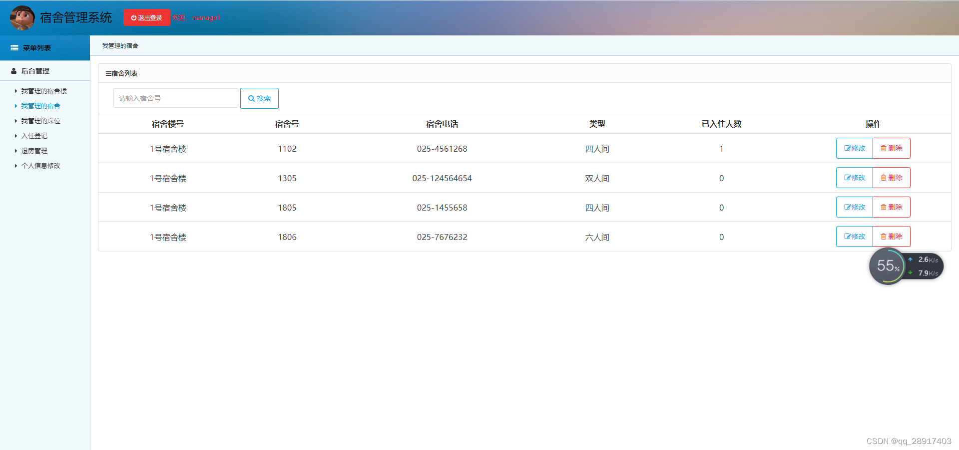Click 修改 for dormitory 1805
959x450 pixels.
click(855, 207)
